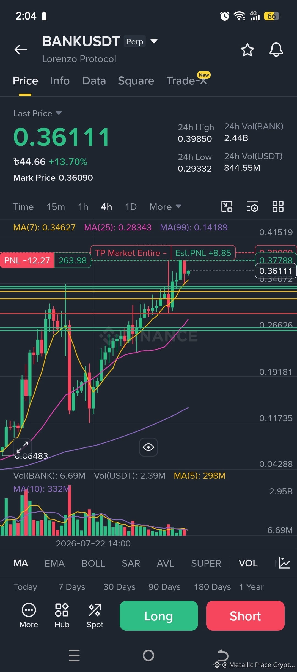Open indicator chart settings icon
This screenshot has height=672, width=297.
coord(284,563)
